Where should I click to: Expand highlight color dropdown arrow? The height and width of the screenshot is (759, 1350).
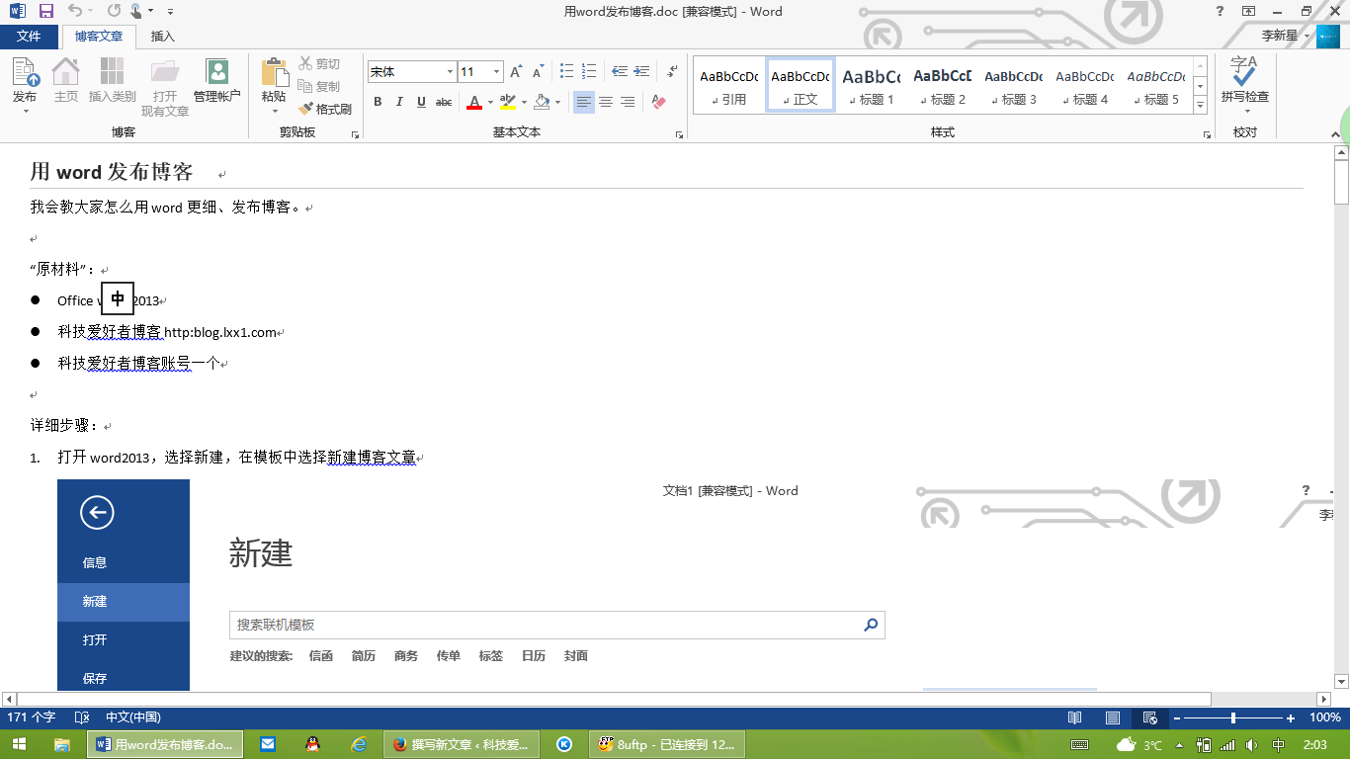[x=524, y=102]
